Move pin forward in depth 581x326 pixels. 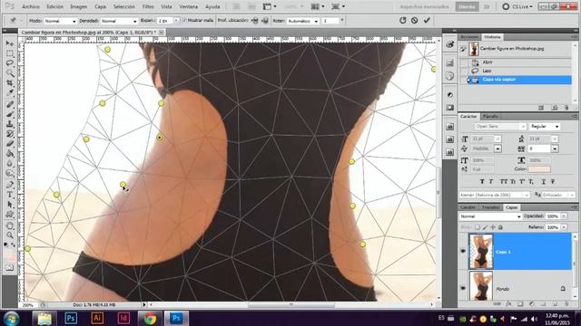coord(255,21)
